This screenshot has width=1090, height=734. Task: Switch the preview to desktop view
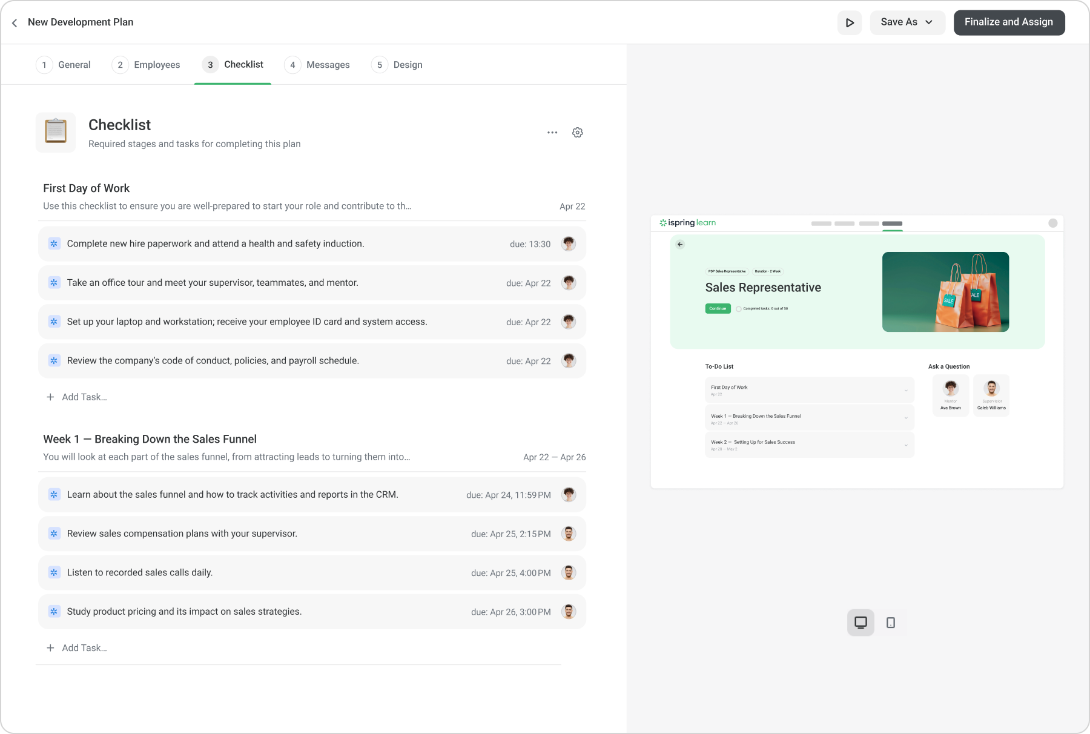[860, 622]
